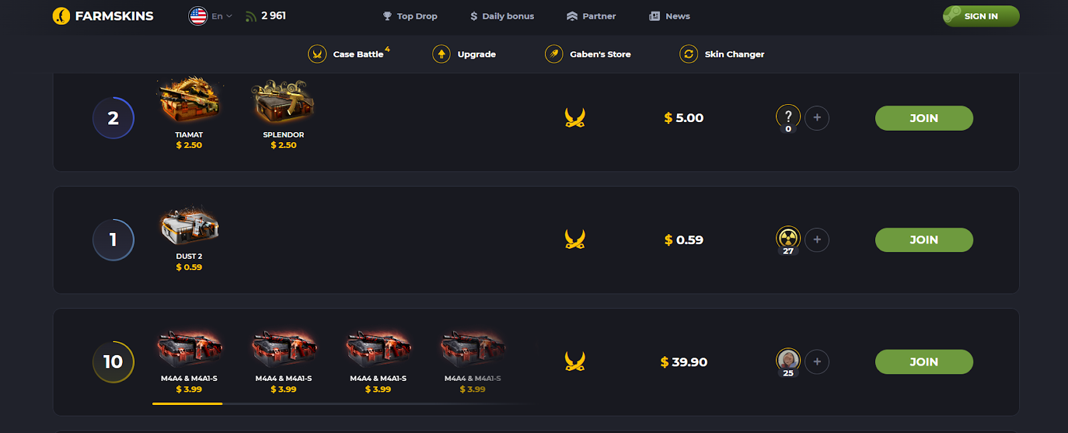The width and height of the screenshot is (1068, 433).
Task: Click the radiation avatar in the Dust 2 battle
Action: [788, 238]
